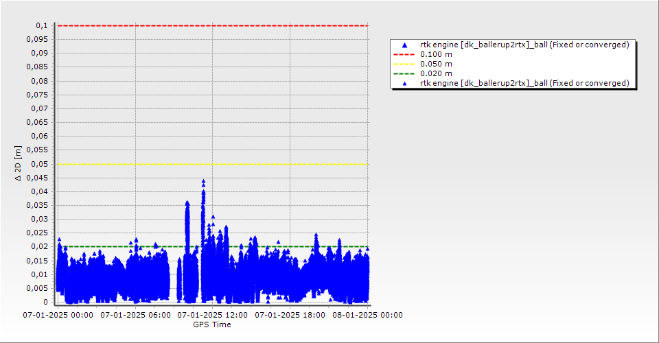Select the first rtk engine legend entry
This screenshot has height=343, width=659.
click(x=524, y=45)
